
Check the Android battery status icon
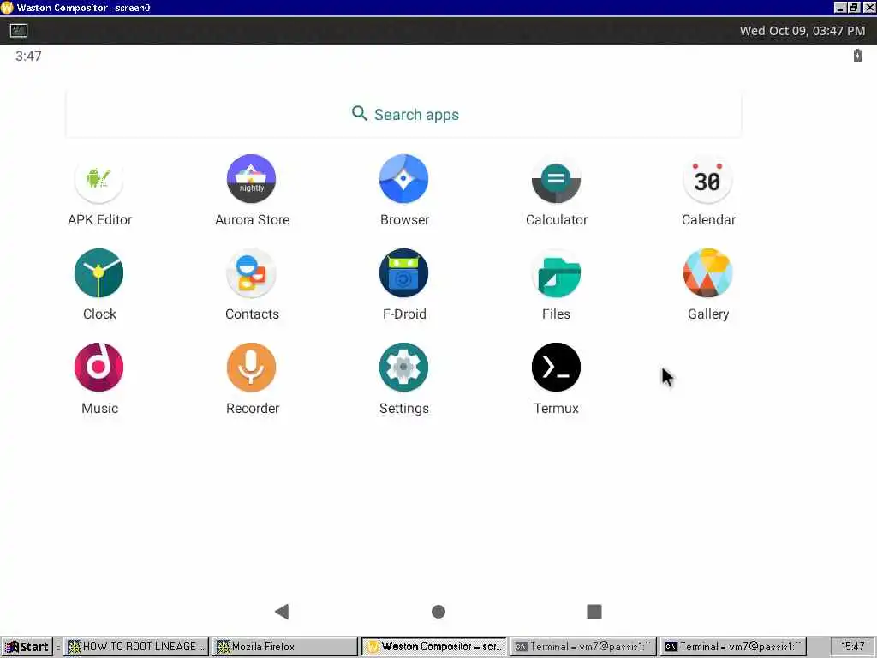tap(857, 56)
